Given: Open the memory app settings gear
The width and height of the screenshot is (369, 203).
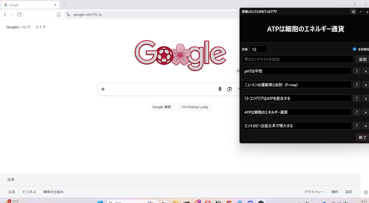Looking at the screenshot, I should click(353, 12).
